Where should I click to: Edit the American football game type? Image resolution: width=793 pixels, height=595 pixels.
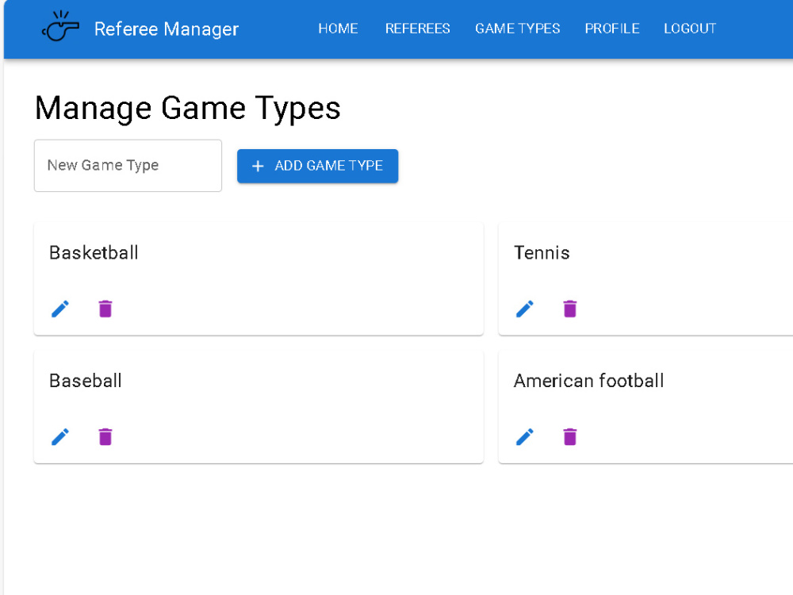pos(524,436)
